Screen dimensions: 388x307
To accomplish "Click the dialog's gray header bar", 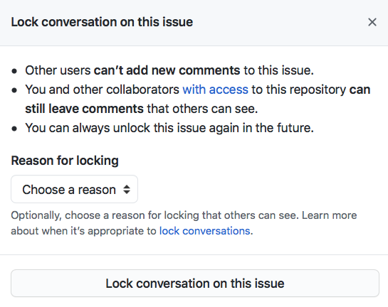I will click(194, 23).
